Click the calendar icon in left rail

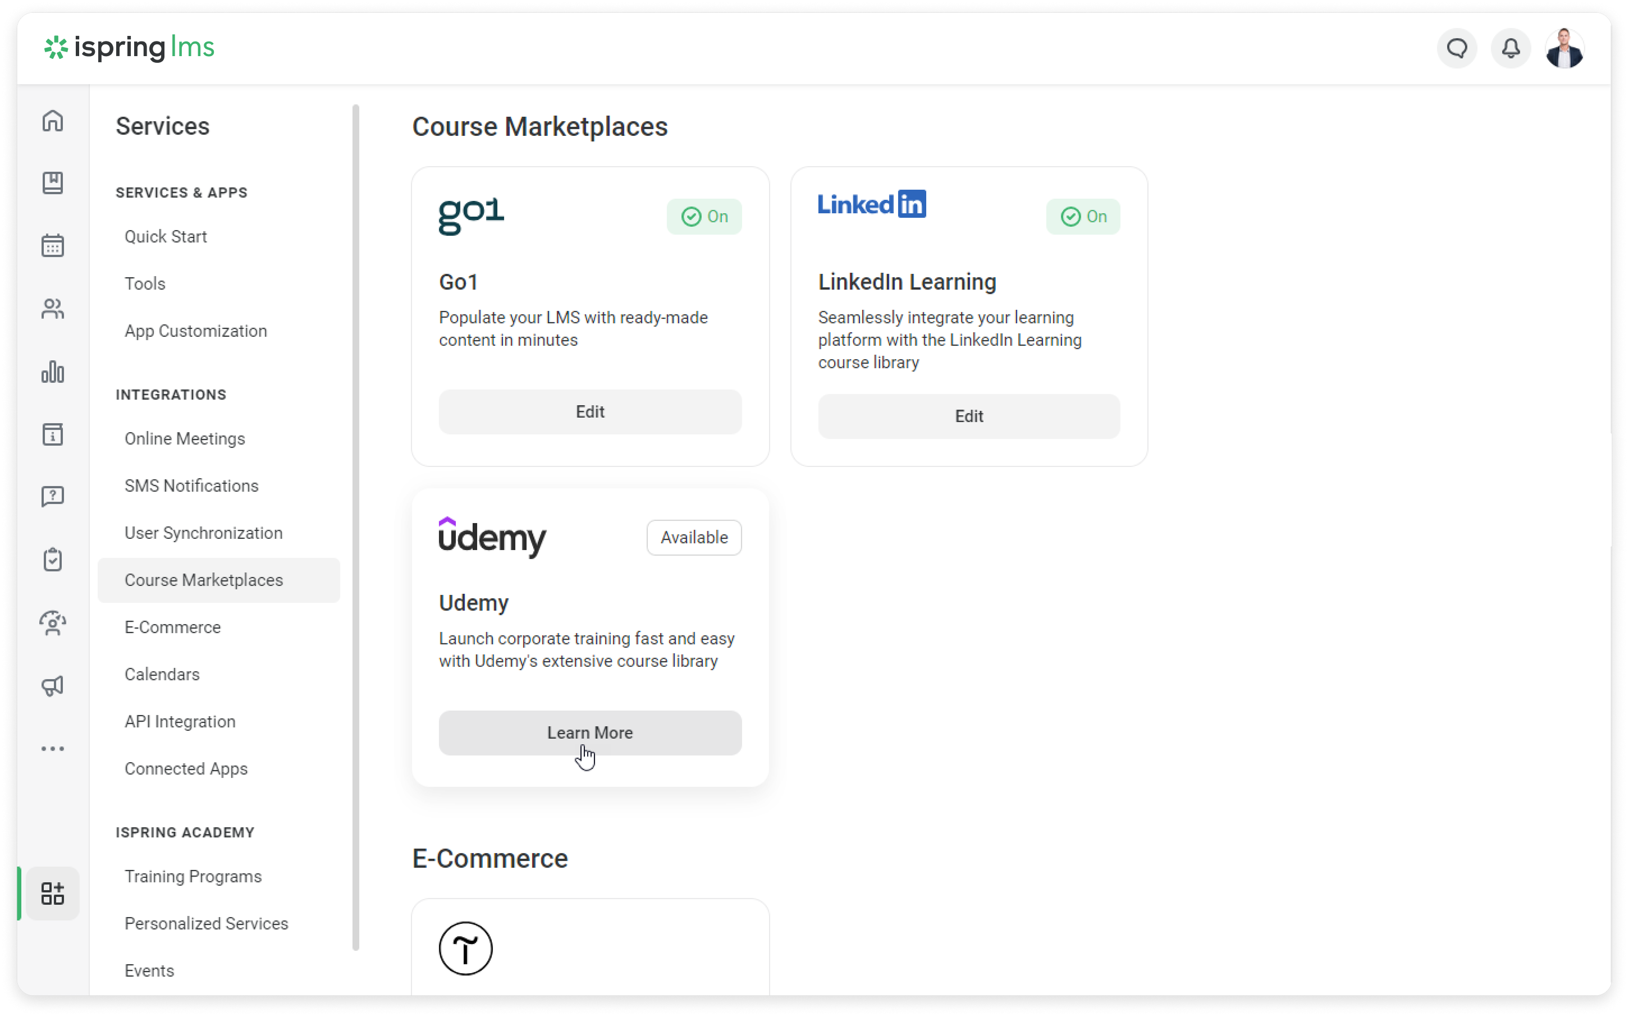(x=52, y=245)
